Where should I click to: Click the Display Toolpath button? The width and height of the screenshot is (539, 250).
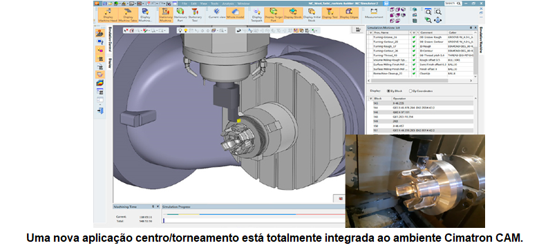(257, 15)
